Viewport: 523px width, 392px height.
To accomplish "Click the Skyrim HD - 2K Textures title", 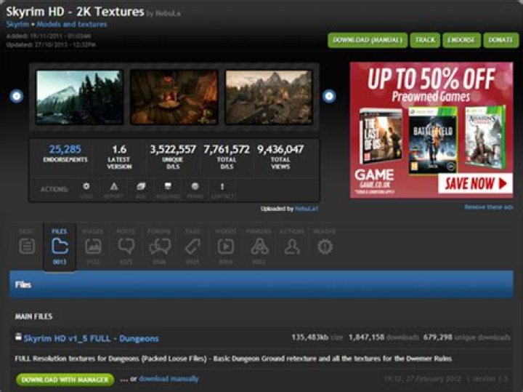I will tap(75, 12).
